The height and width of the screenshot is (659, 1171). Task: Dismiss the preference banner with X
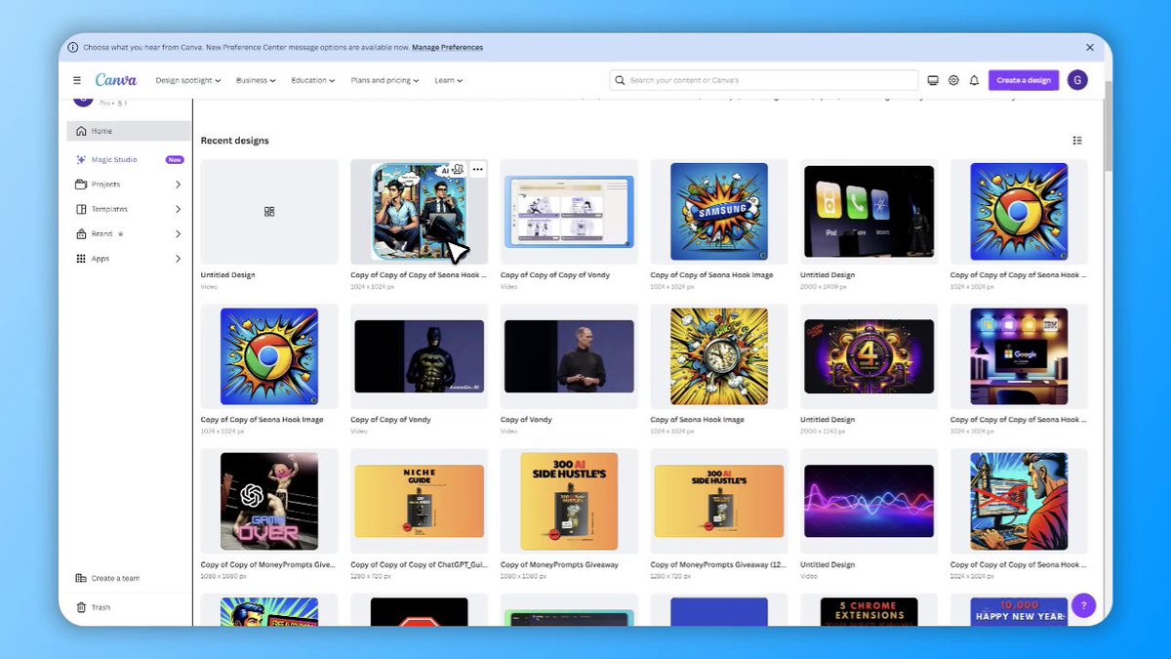[1090, 47]
